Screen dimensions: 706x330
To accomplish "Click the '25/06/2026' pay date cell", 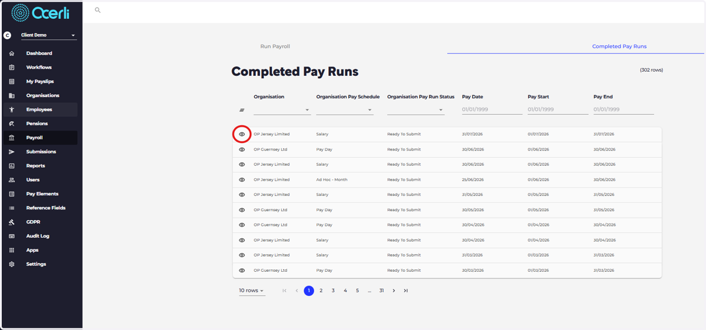I will click(x=473, y=180).
